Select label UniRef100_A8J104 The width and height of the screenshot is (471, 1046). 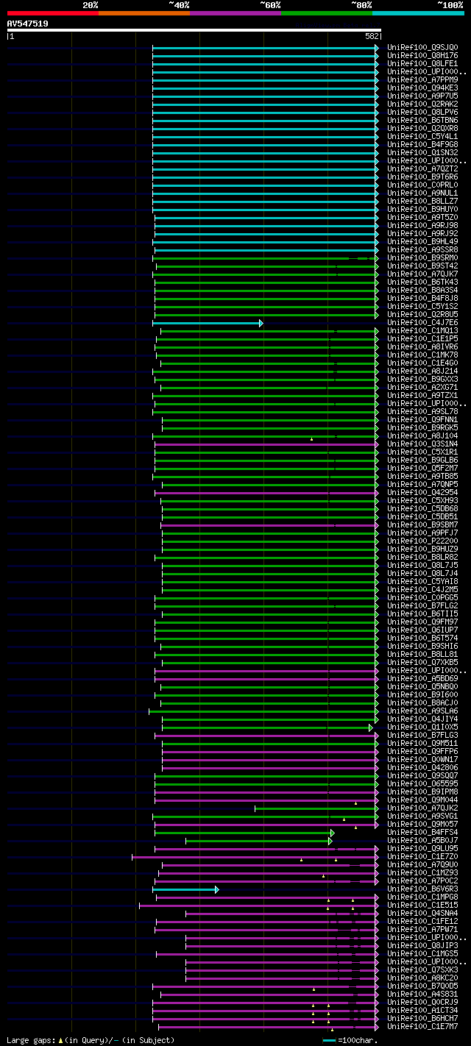[422, 435]
